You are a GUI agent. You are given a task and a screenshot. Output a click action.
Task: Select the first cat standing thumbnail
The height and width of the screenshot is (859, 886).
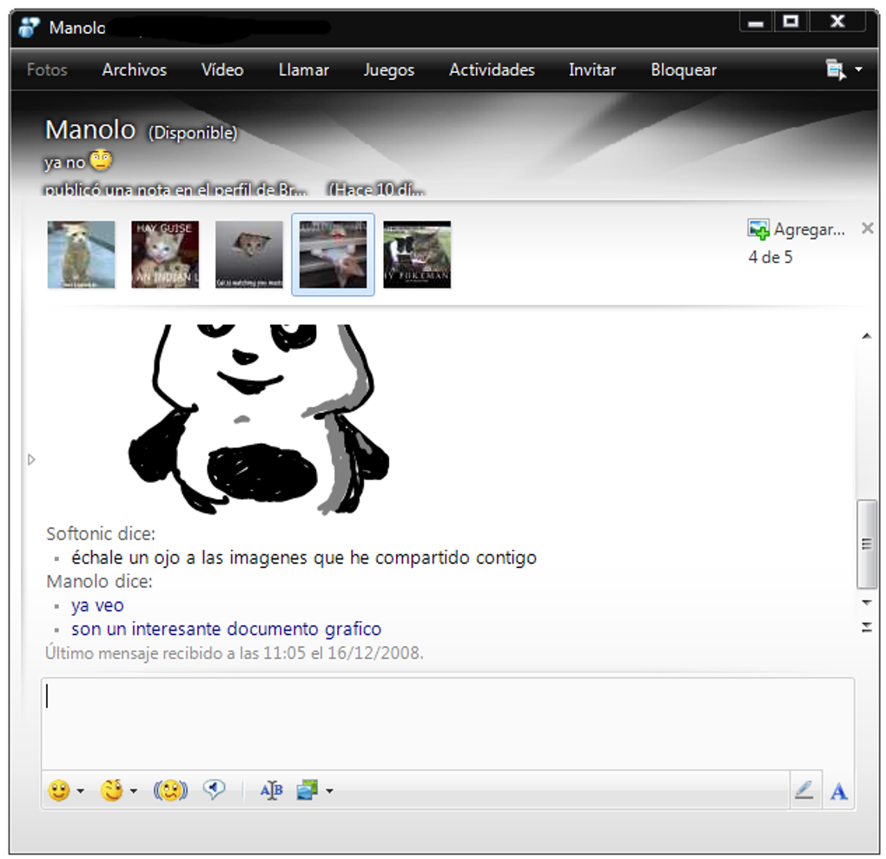(x=81, y=254)
